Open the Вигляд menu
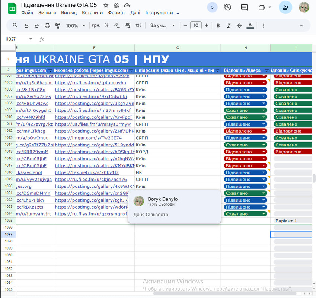 [69, 13]
